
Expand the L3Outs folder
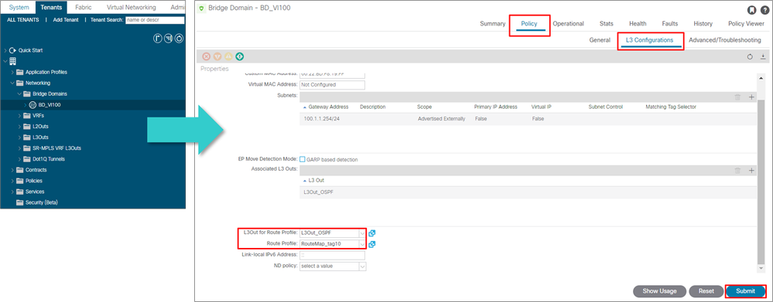click(x=19, y=137)
